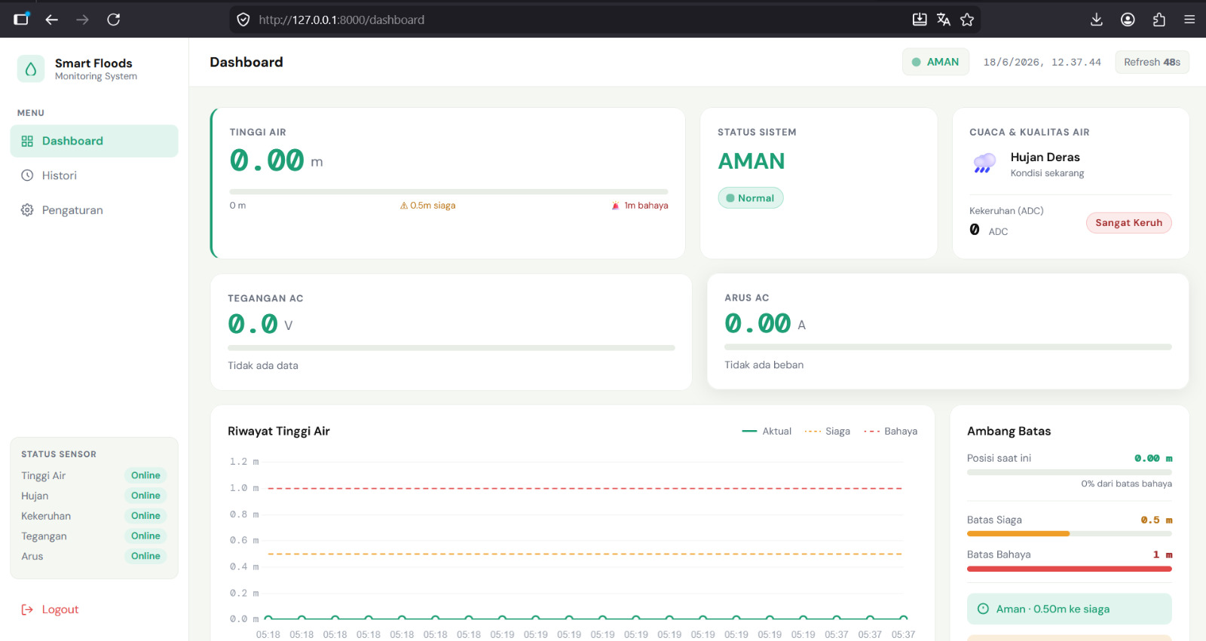Click the Batas Bahaya red threshold bar
The height and width of the screenshot is (641, 1206).
click(1069, 569)
